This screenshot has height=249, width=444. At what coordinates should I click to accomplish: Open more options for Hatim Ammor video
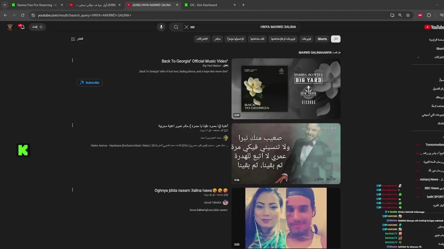tap(72, 125)
